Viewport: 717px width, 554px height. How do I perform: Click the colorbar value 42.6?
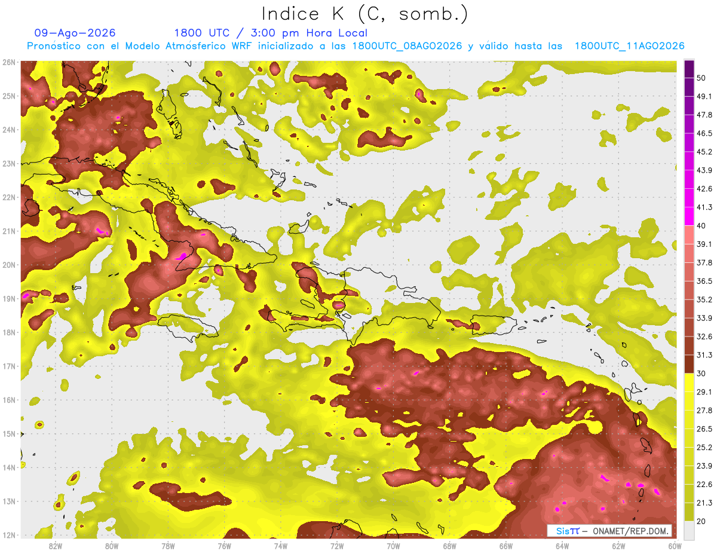coord(704,189)
